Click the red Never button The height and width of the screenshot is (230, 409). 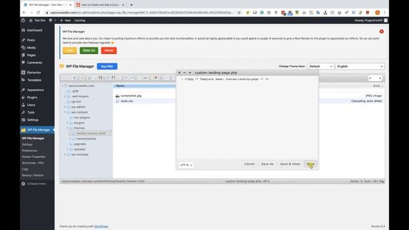109,50
